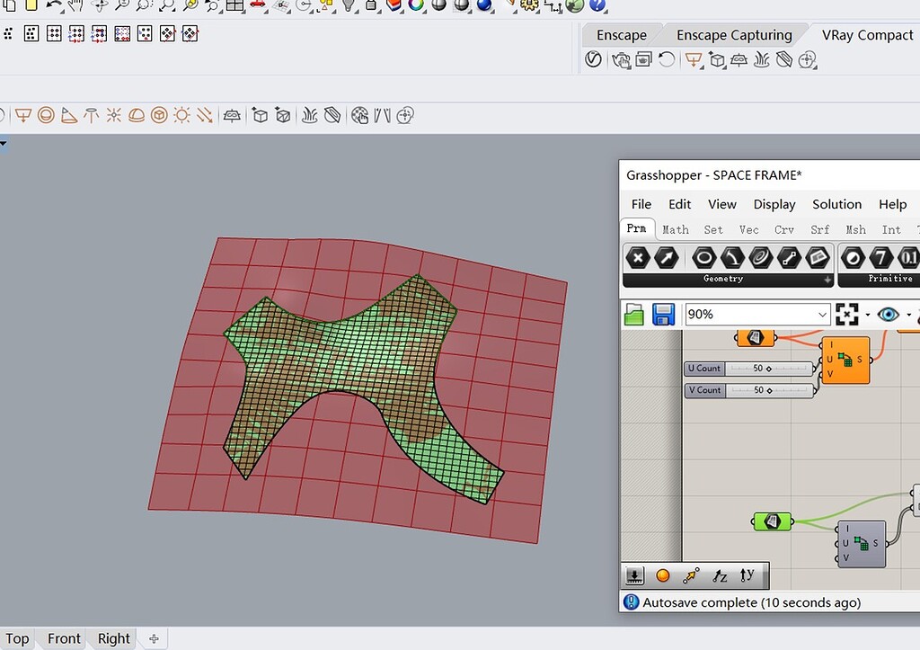This screenshot has height=650, width=920.
Task: Select the Enscape start render icon
Action: (x=593, y=59)
